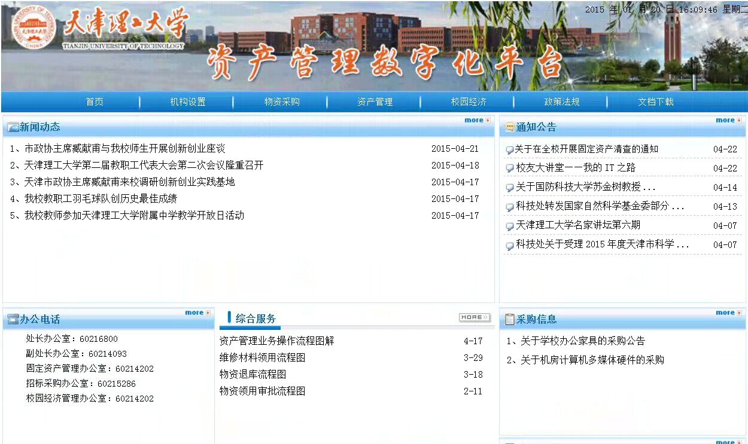Click the 通知公告 section title
748x444 pixels.
tap(536, 127)
